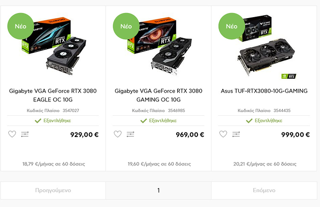Click green Νέο badge on EAGLE OC card
Screen dimensions: 320x207
tap(20, 26)
